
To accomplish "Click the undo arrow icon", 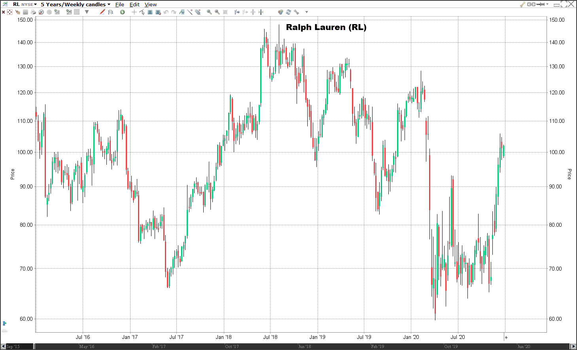I will coord(166,12).
